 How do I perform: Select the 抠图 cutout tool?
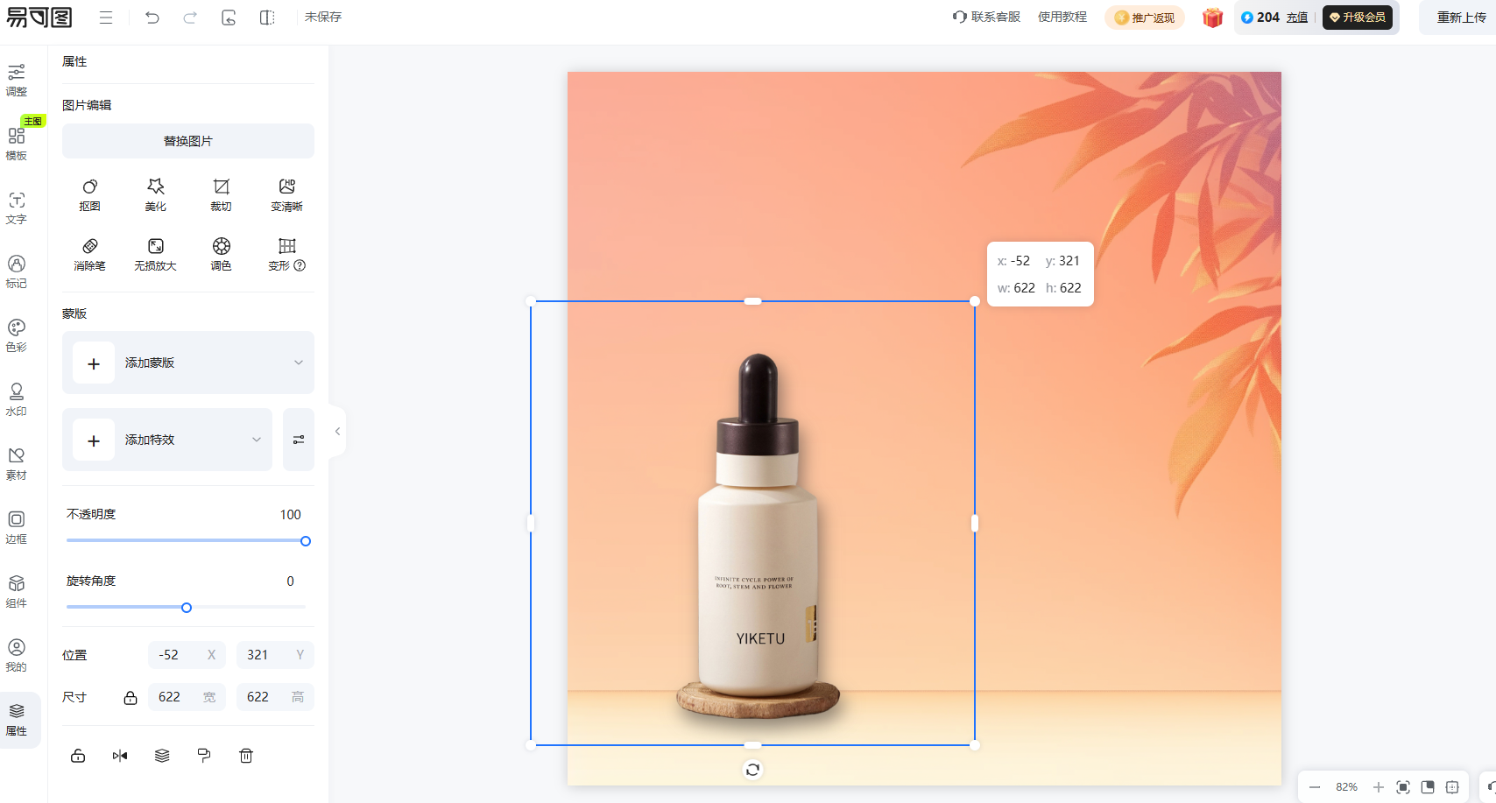(89, 195)
